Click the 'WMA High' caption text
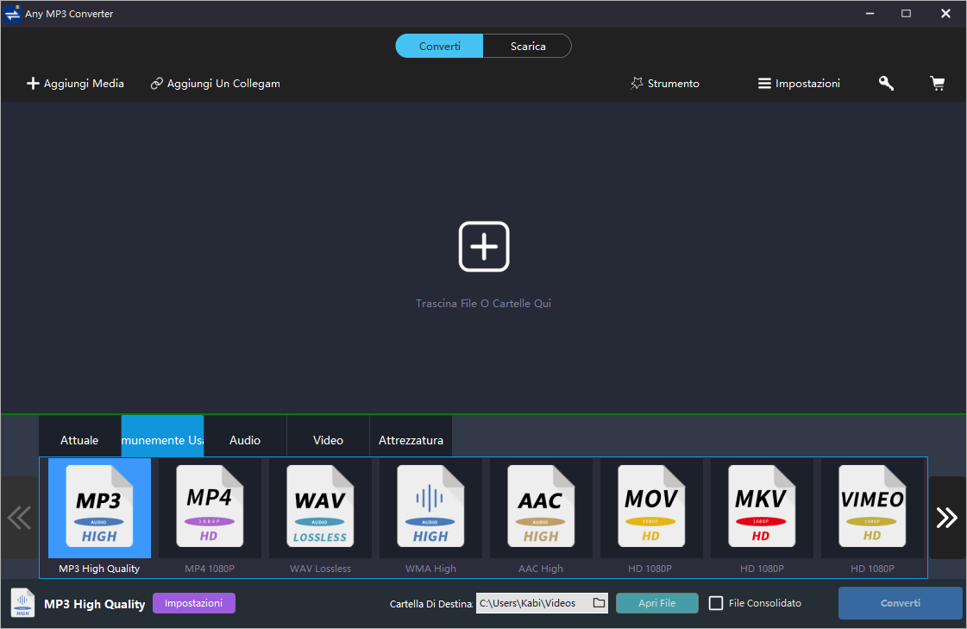 [430, 569]
